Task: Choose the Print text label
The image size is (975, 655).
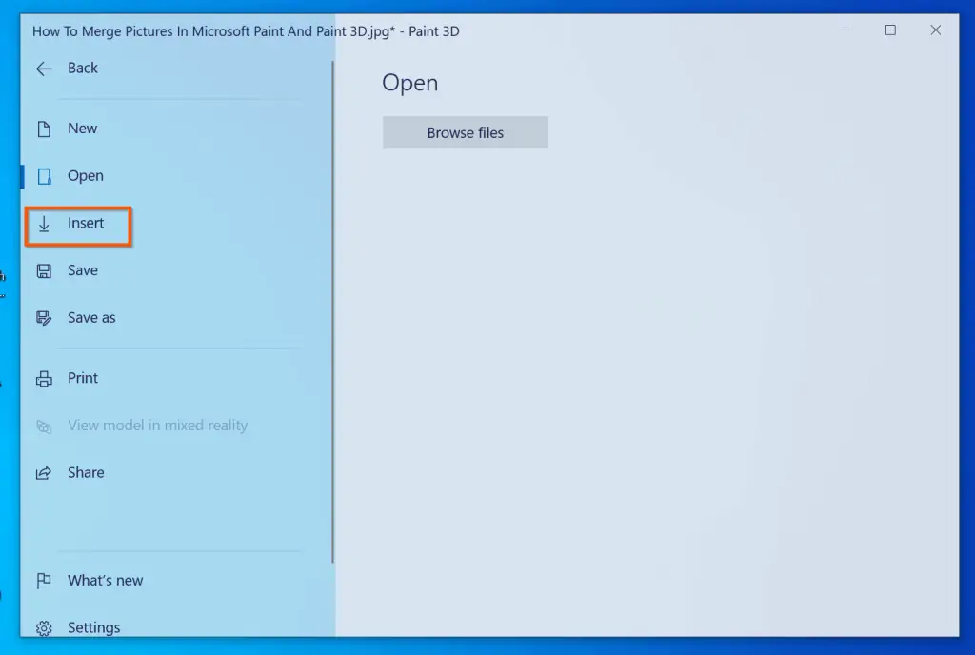Action: pyautogui.click(x=83, y=378)
